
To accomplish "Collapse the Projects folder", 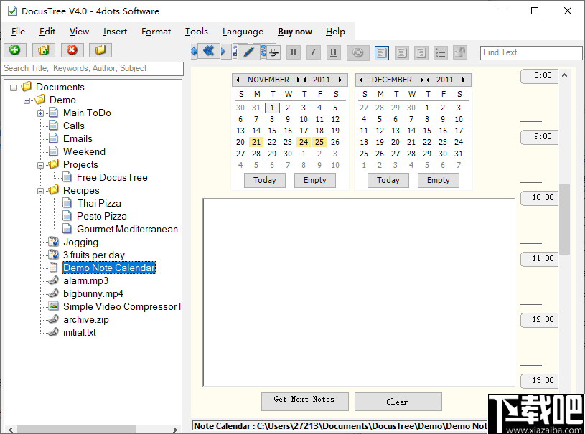I will [x=40, y=165].
